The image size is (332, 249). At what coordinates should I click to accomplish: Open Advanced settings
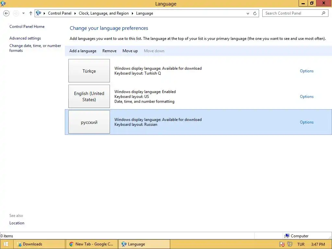(25, 38)
